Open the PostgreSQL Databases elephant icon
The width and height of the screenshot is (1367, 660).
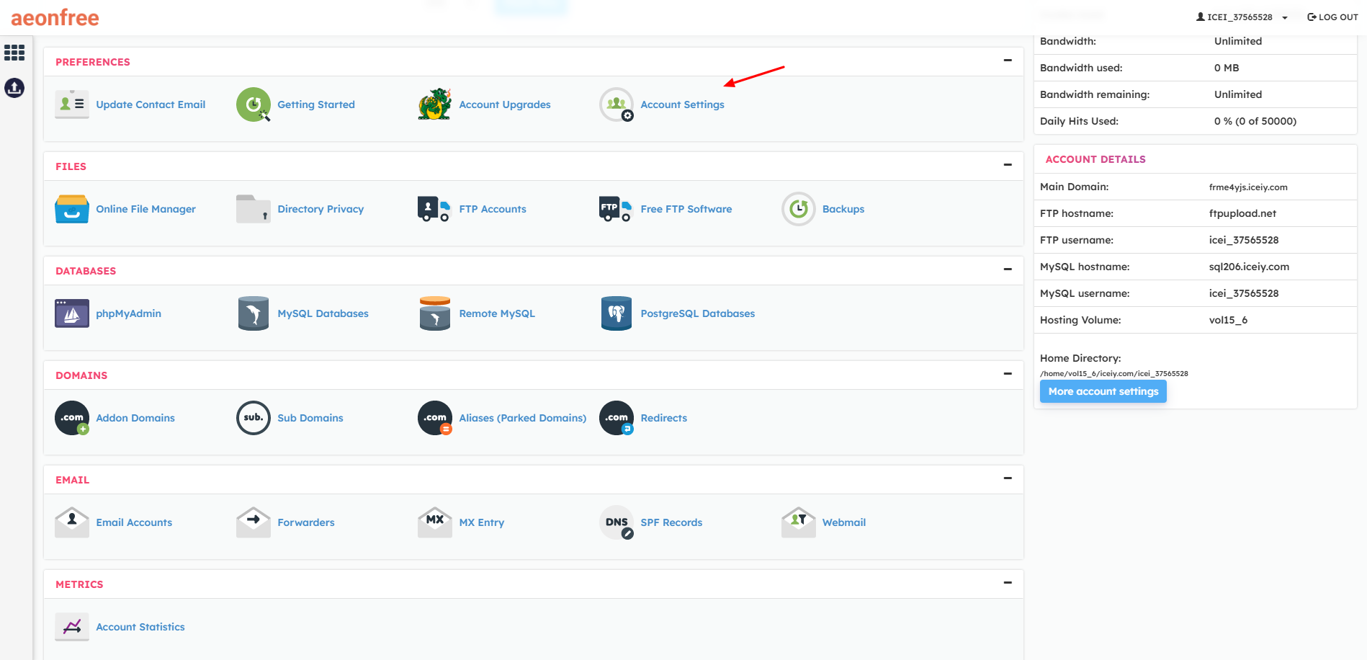617,313
